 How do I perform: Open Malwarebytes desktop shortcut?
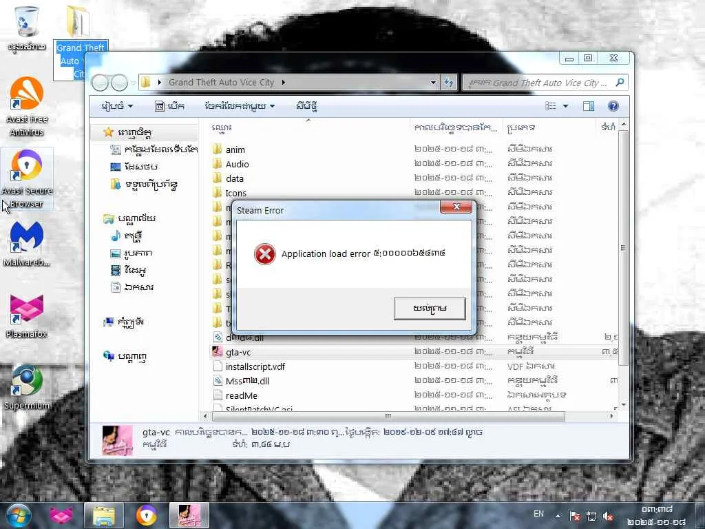(x=27, y=244)
